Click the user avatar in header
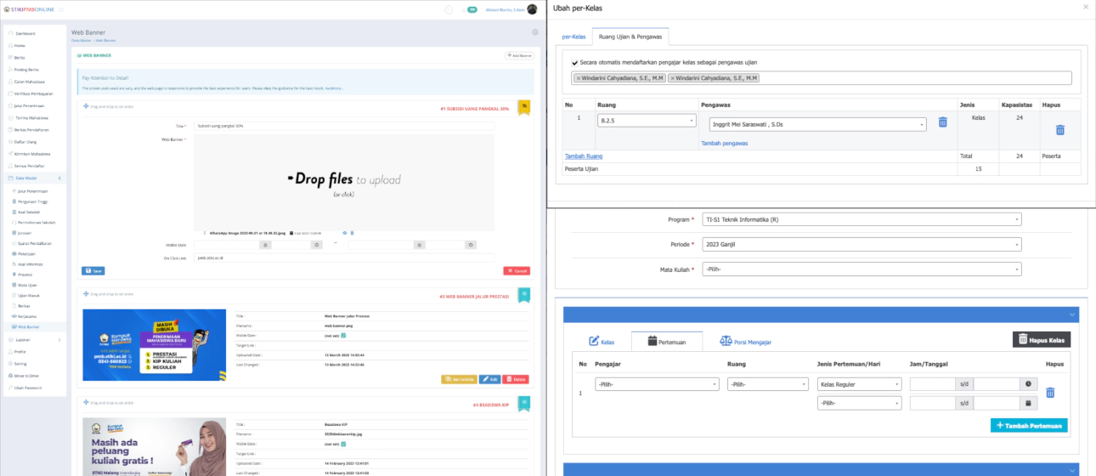1096x476 pixels. click(x=532, y=9)
